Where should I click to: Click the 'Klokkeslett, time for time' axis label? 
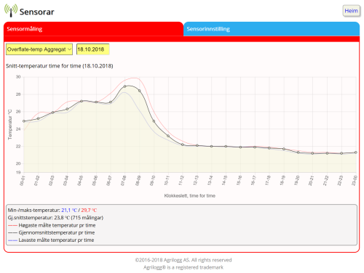pyautogui.click(x=190, y=195)
